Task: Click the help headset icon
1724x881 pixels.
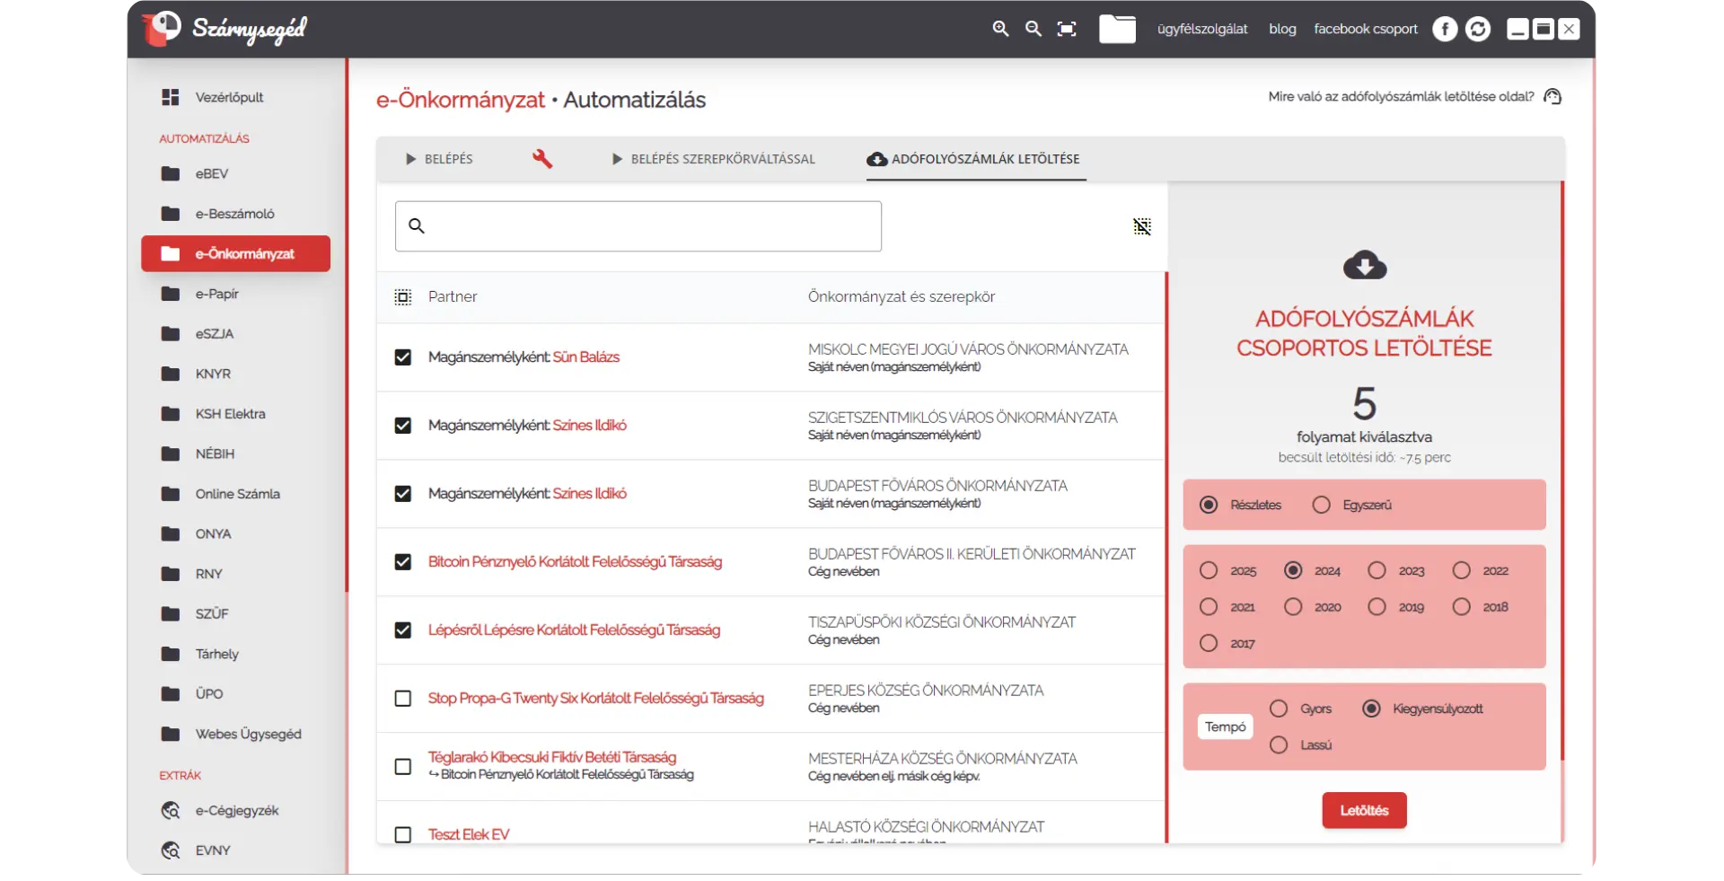Action: click(1552, 97)
